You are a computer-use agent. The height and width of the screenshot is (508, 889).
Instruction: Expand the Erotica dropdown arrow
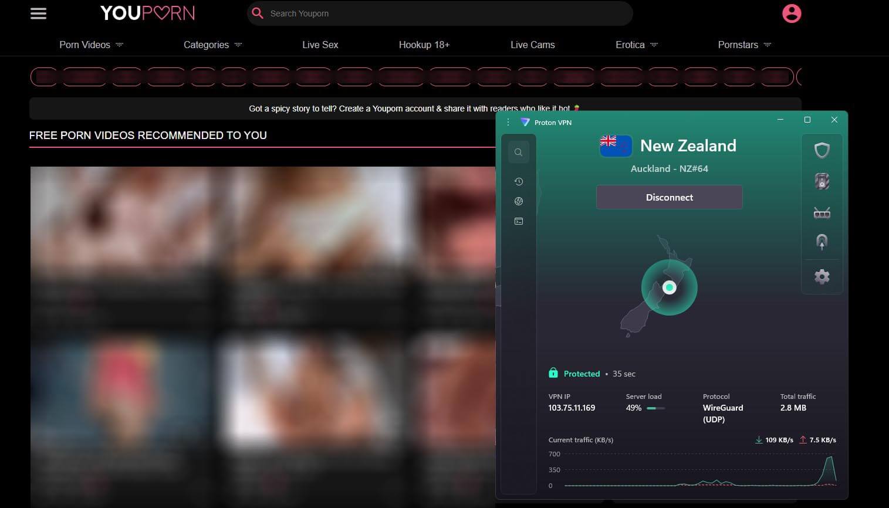tap(654, 45)
